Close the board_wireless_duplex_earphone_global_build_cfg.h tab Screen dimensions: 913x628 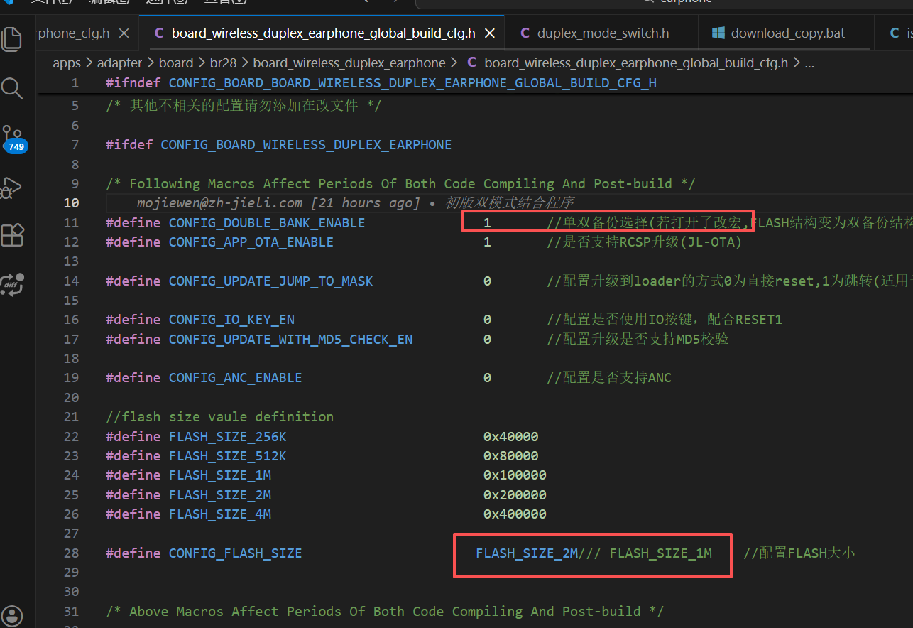click(x=488, y=33)
